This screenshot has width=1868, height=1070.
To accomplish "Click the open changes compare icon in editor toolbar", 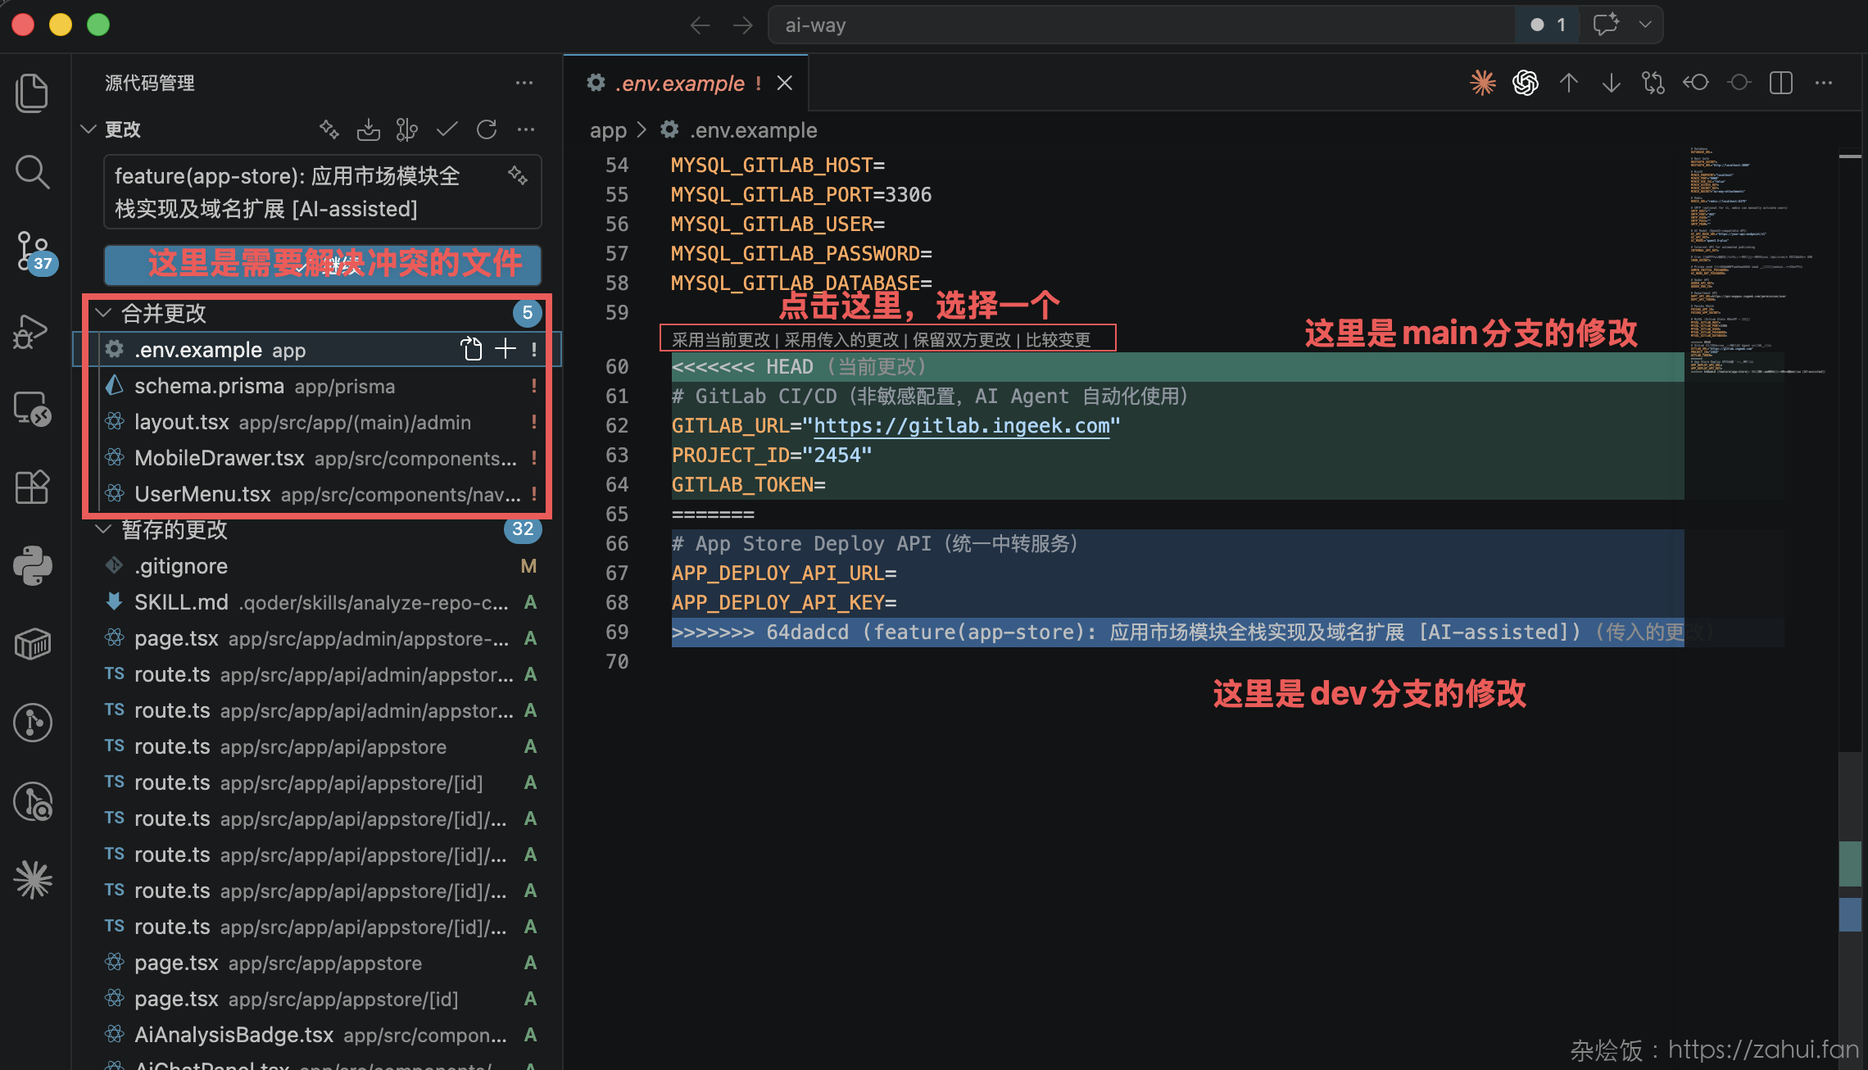I will click(1653, 83).
